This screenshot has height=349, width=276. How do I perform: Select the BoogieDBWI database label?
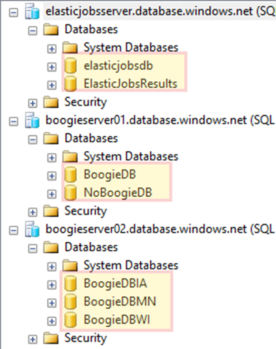tap(117, 320)
